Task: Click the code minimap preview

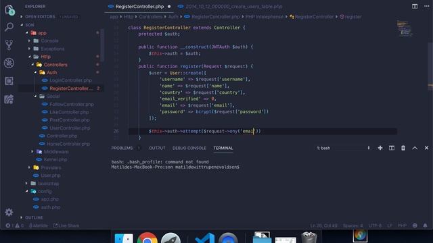Action: click(405, 28)
